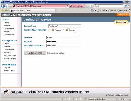Click the Zertifikatfehler certificate error badge
This screenshot has height=101, width=131.
click(77, 6)
